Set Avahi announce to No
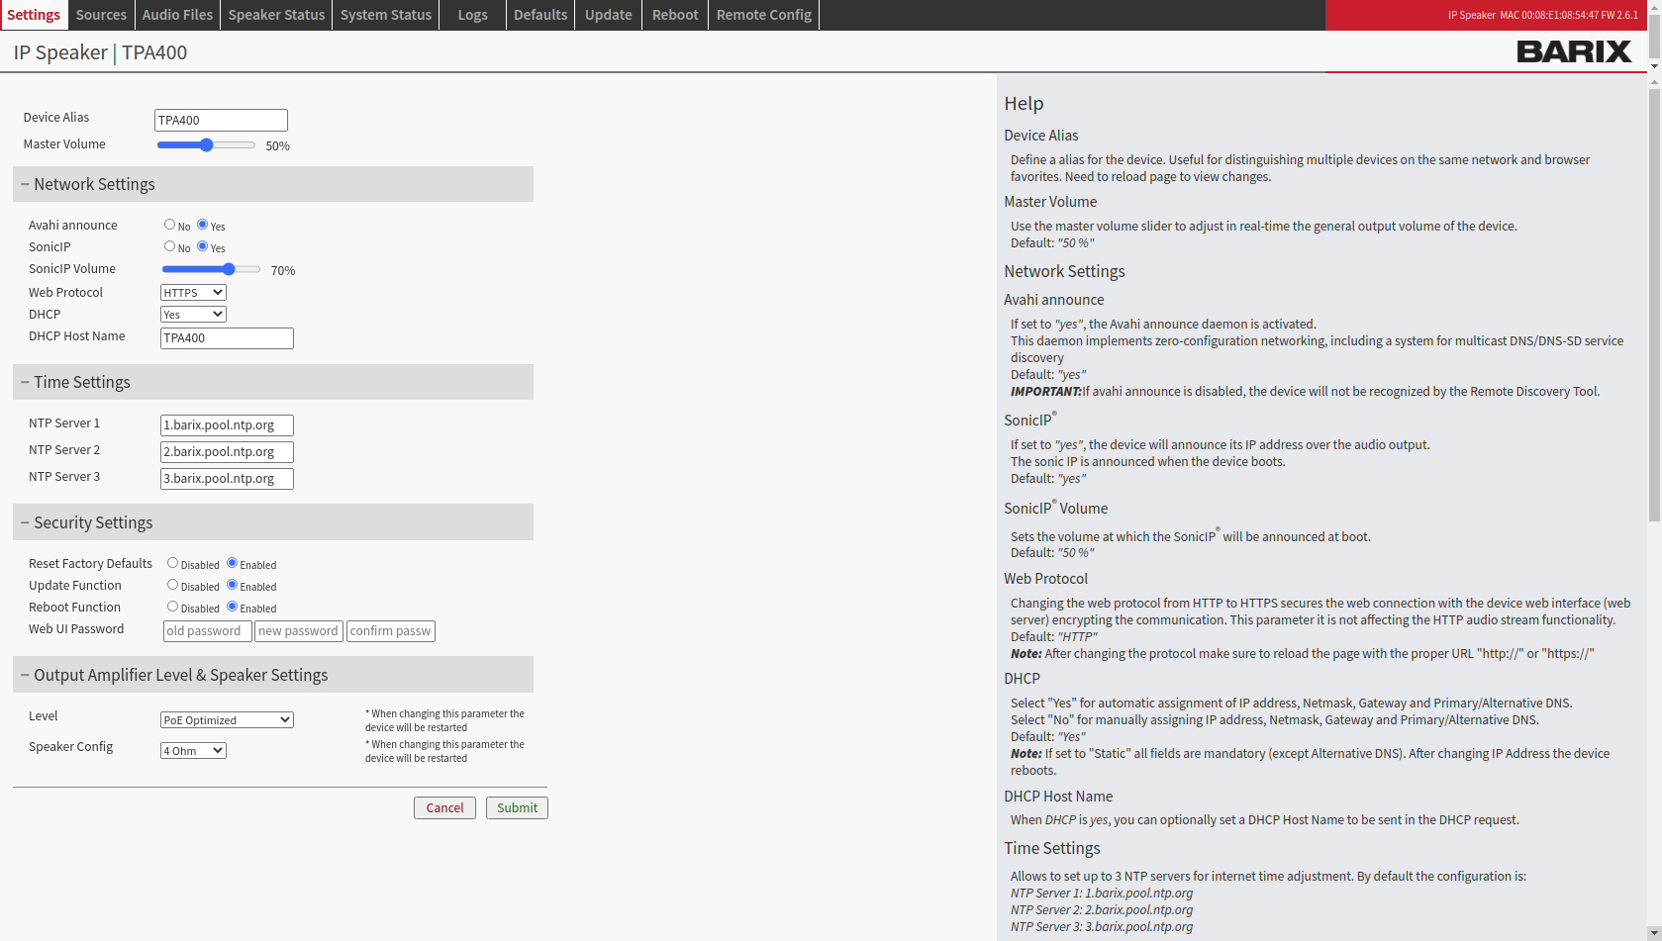This screenshot has height=941, width=1662. (x=169, y=225)
